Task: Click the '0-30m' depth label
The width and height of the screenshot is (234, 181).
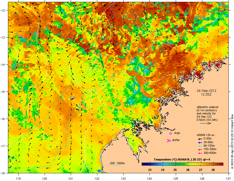Action: (207, 139)
